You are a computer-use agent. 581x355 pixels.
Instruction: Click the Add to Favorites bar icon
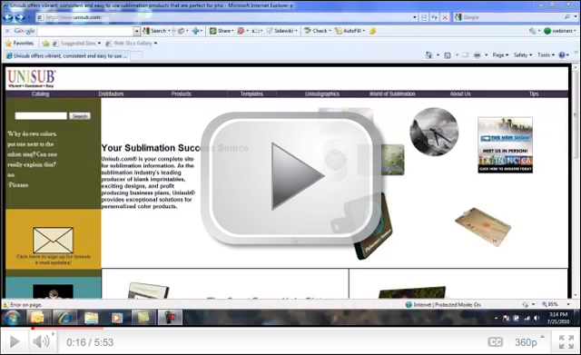[45, 44]
